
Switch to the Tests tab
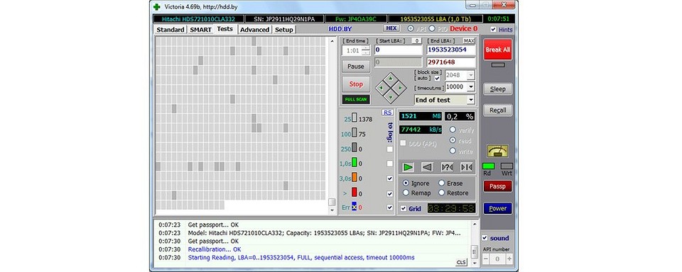coord(225,29)
